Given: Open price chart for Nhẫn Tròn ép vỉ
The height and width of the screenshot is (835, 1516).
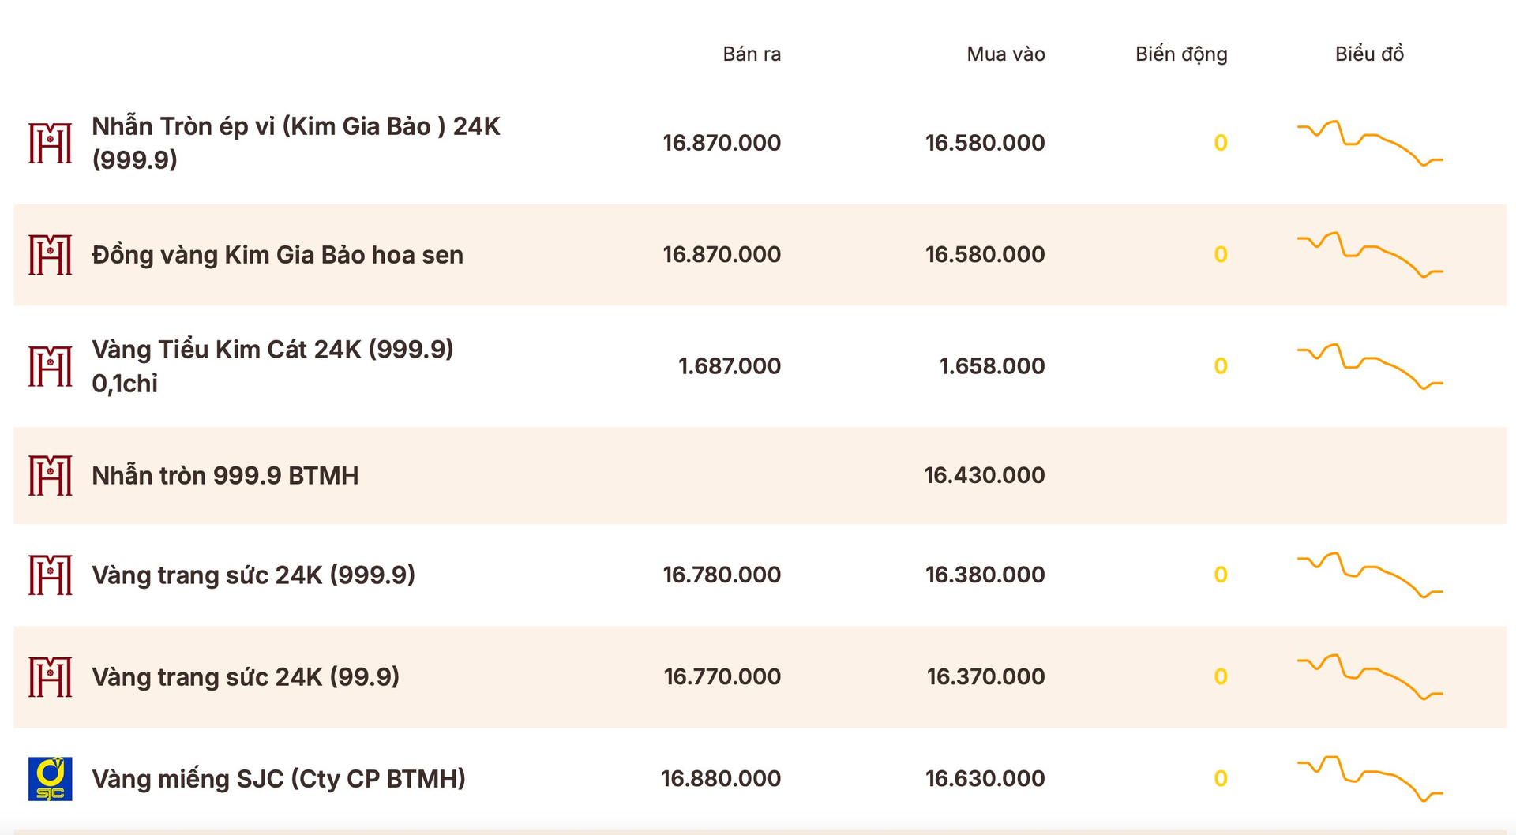Looking at the screenshot, I should pos(1369,143).
